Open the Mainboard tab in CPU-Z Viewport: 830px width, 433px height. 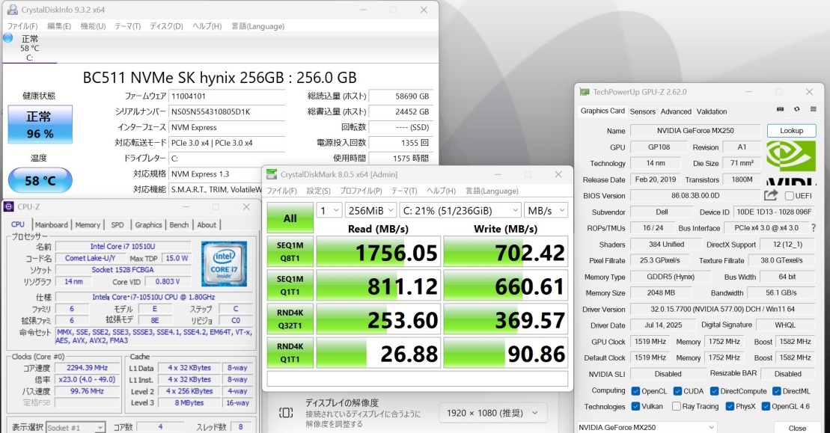coord(51,225)
